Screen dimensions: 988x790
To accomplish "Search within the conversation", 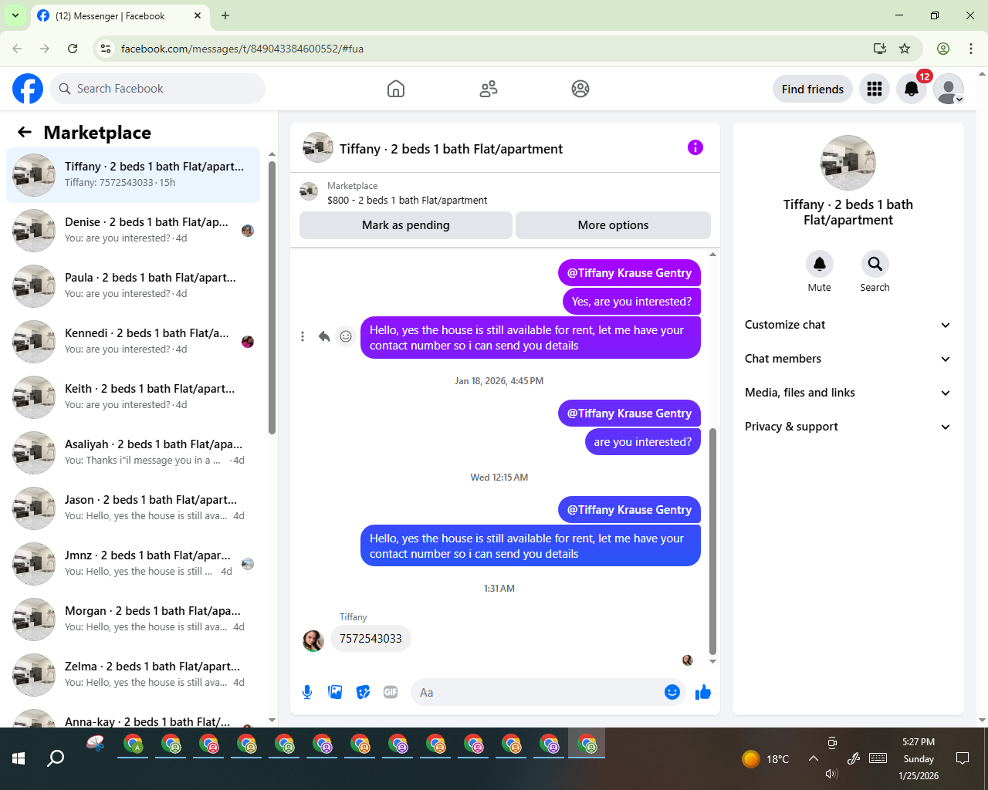I will [875, 264].
